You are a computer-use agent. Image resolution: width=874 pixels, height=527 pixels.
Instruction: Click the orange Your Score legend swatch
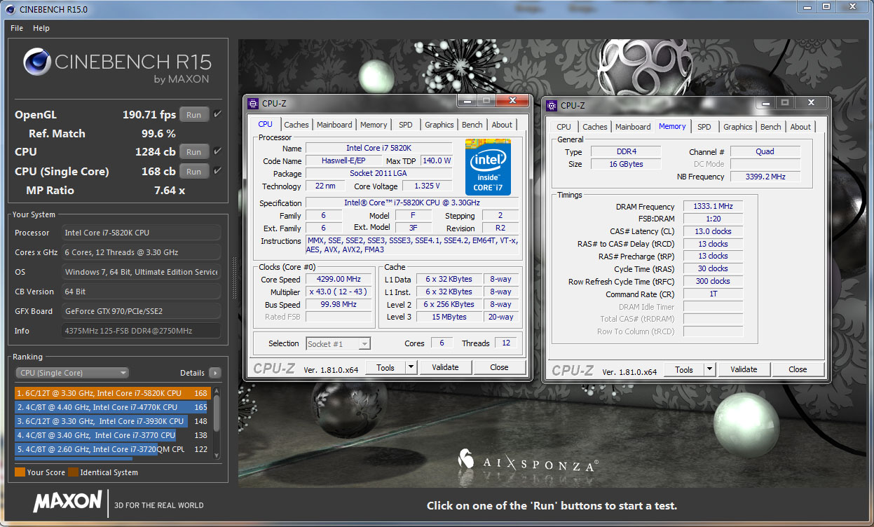coord(20,472)
